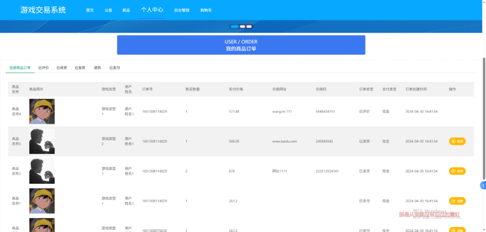Click the 购买数量 column header

pyautogui.click(x=193, y=89)
